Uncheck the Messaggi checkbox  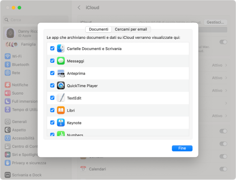[52, 61]
